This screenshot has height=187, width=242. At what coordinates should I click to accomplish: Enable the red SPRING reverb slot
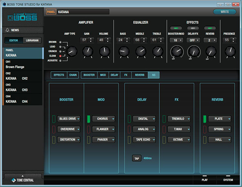204,129
